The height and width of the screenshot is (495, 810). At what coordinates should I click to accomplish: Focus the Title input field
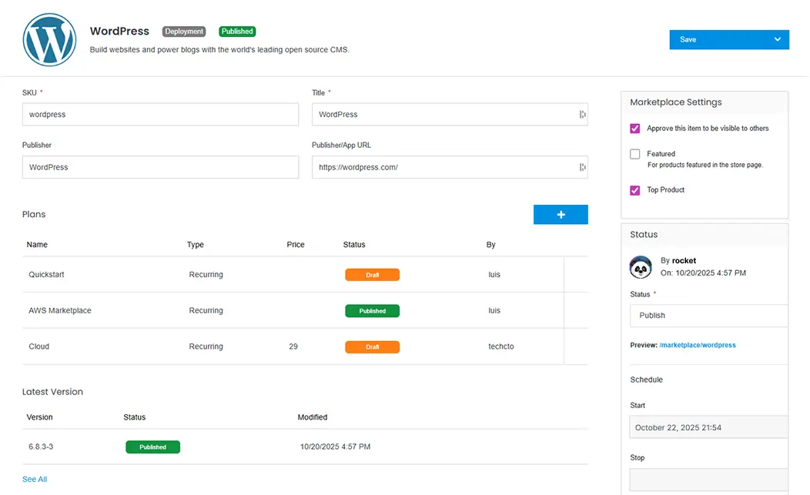450,114
